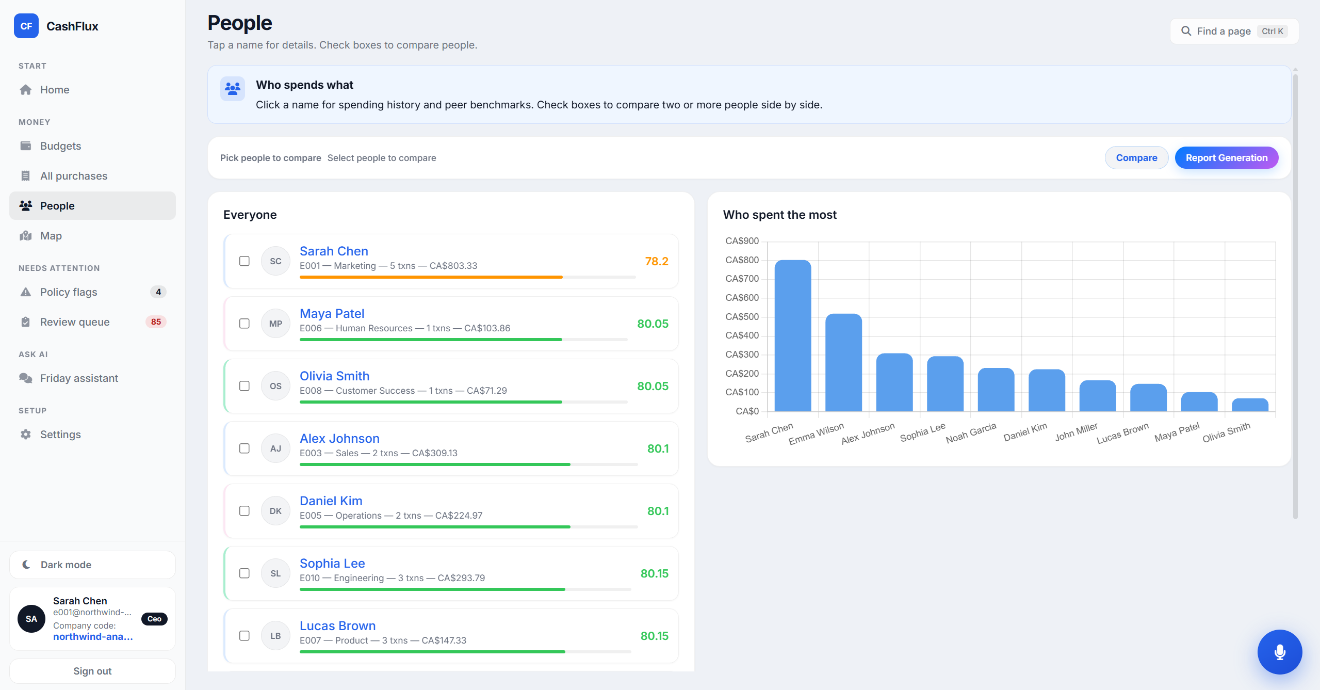
Task: Click the CashFlux CF logo icon
Action: click(x=26, y=26)
